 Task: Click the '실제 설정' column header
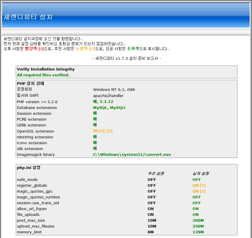point(201,174)
